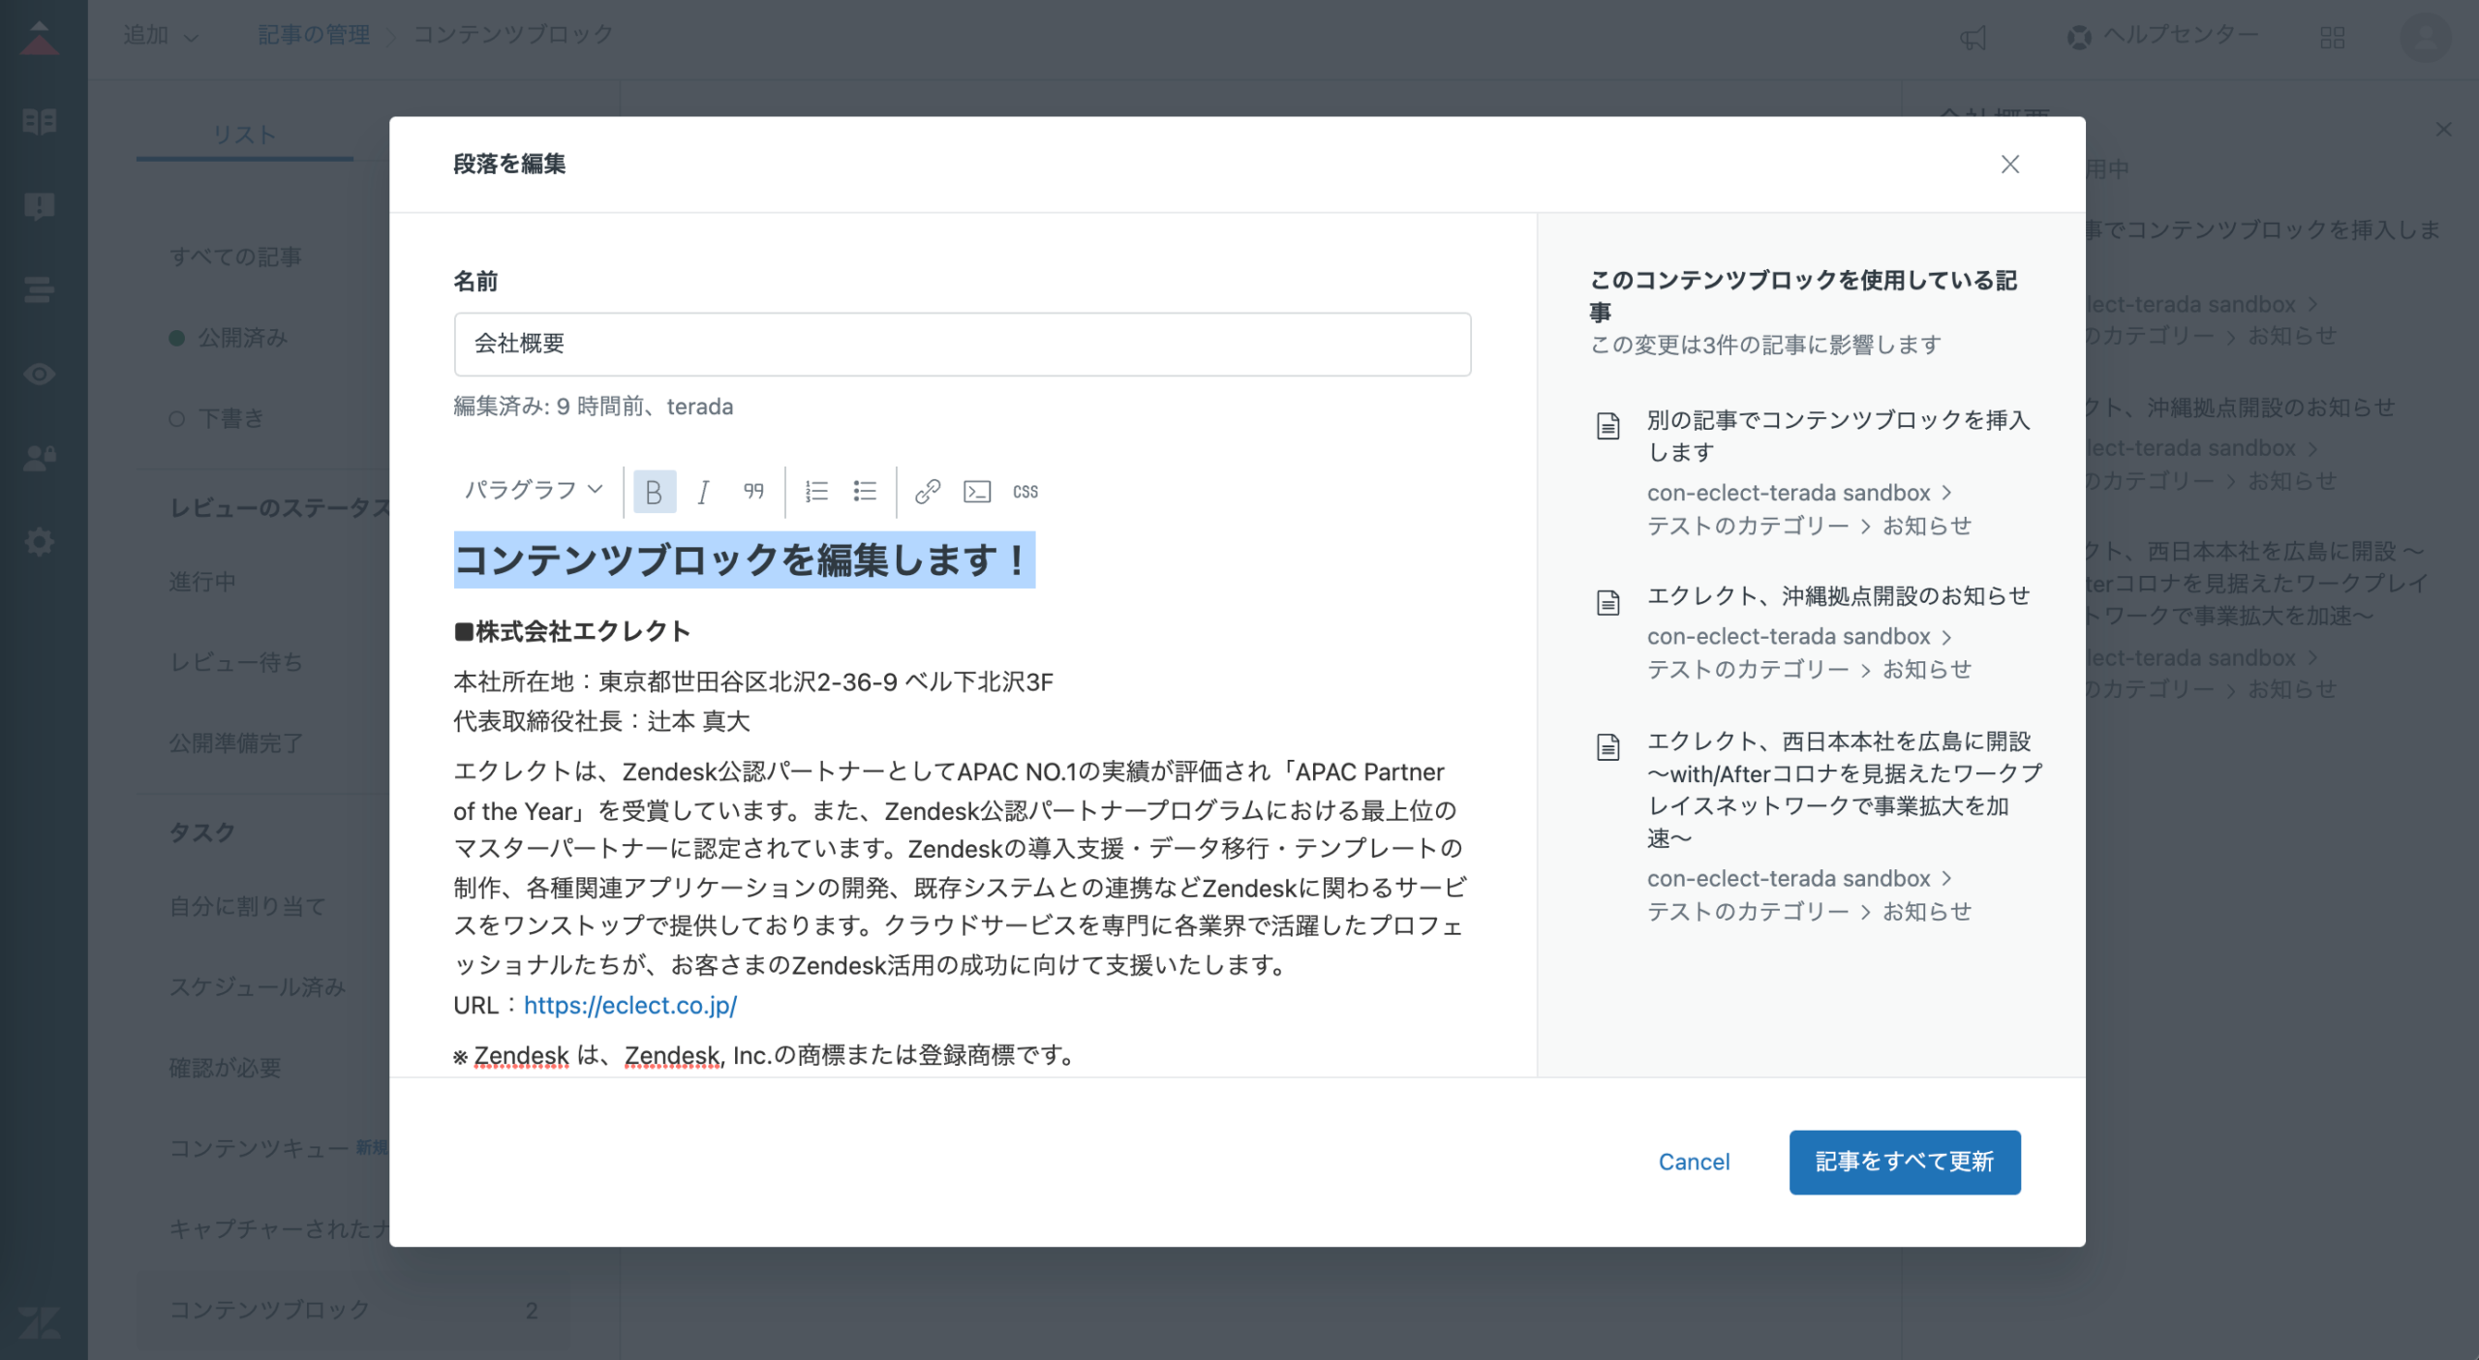Click document icon beside 沖縄拠点開設 article
Viewport: 2479px width, 1360px height.
(1608, 603)
